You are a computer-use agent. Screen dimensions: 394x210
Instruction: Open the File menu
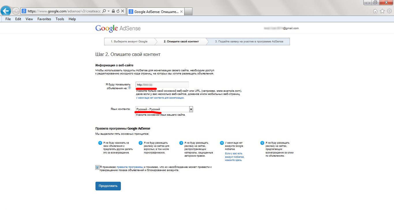pyautogui.click(x=8, y=19)
